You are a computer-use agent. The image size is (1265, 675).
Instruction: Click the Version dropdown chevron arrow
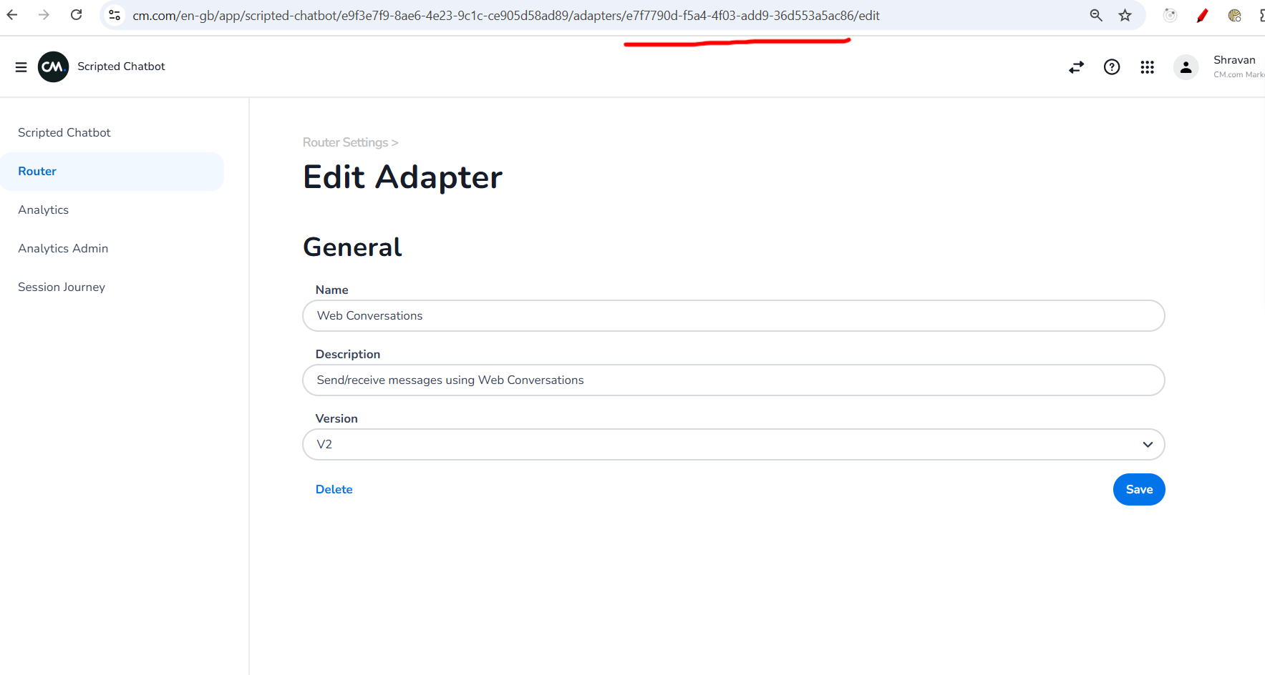(1148, 445)
